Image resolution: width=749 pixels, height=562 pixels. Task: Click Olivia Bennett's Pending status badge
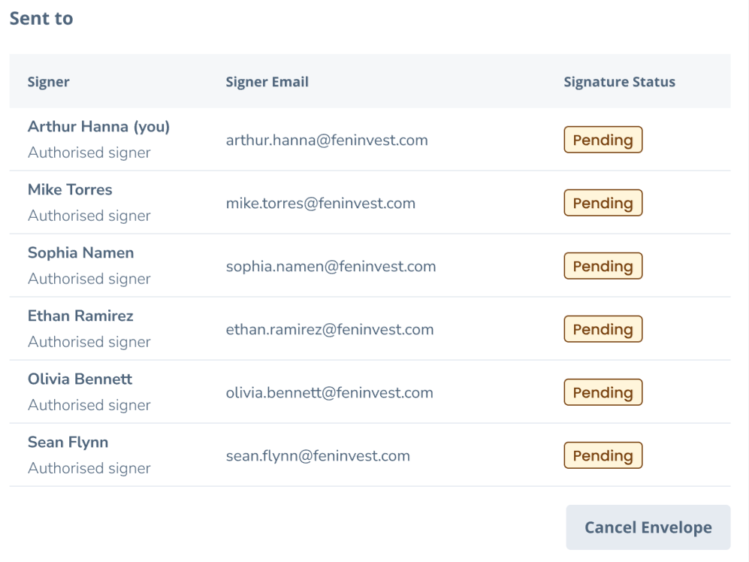point(603,393)
